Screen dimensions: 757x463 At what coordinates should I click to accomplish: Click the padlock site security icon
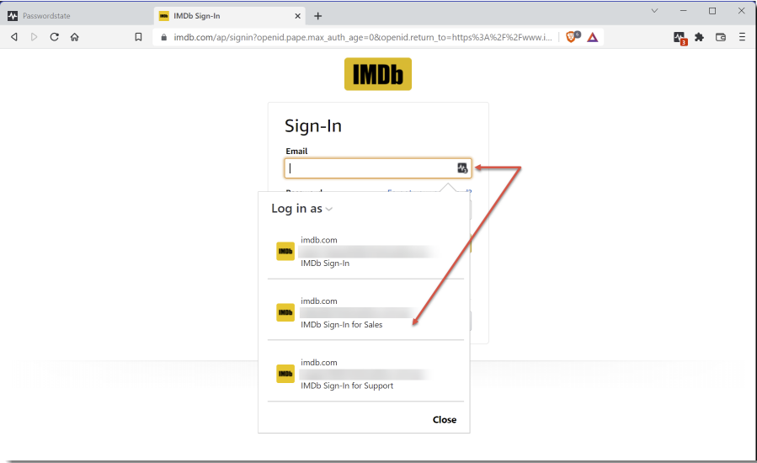(164, 37)
